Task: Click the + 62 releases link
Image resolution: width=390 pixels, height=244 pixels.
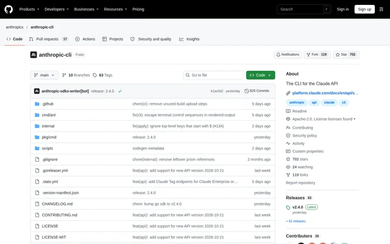Action: pyautogui.click(x=296, y=221)
